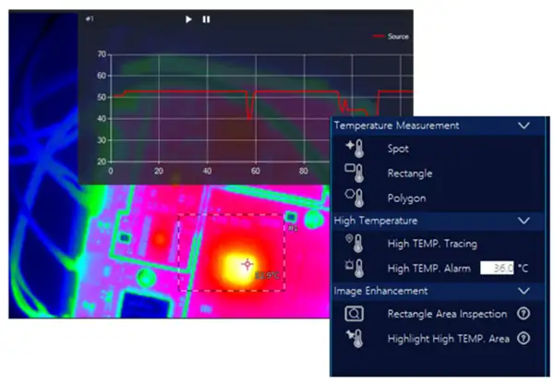Open help for Highlight High TEMP. Area

coord(524,339)
